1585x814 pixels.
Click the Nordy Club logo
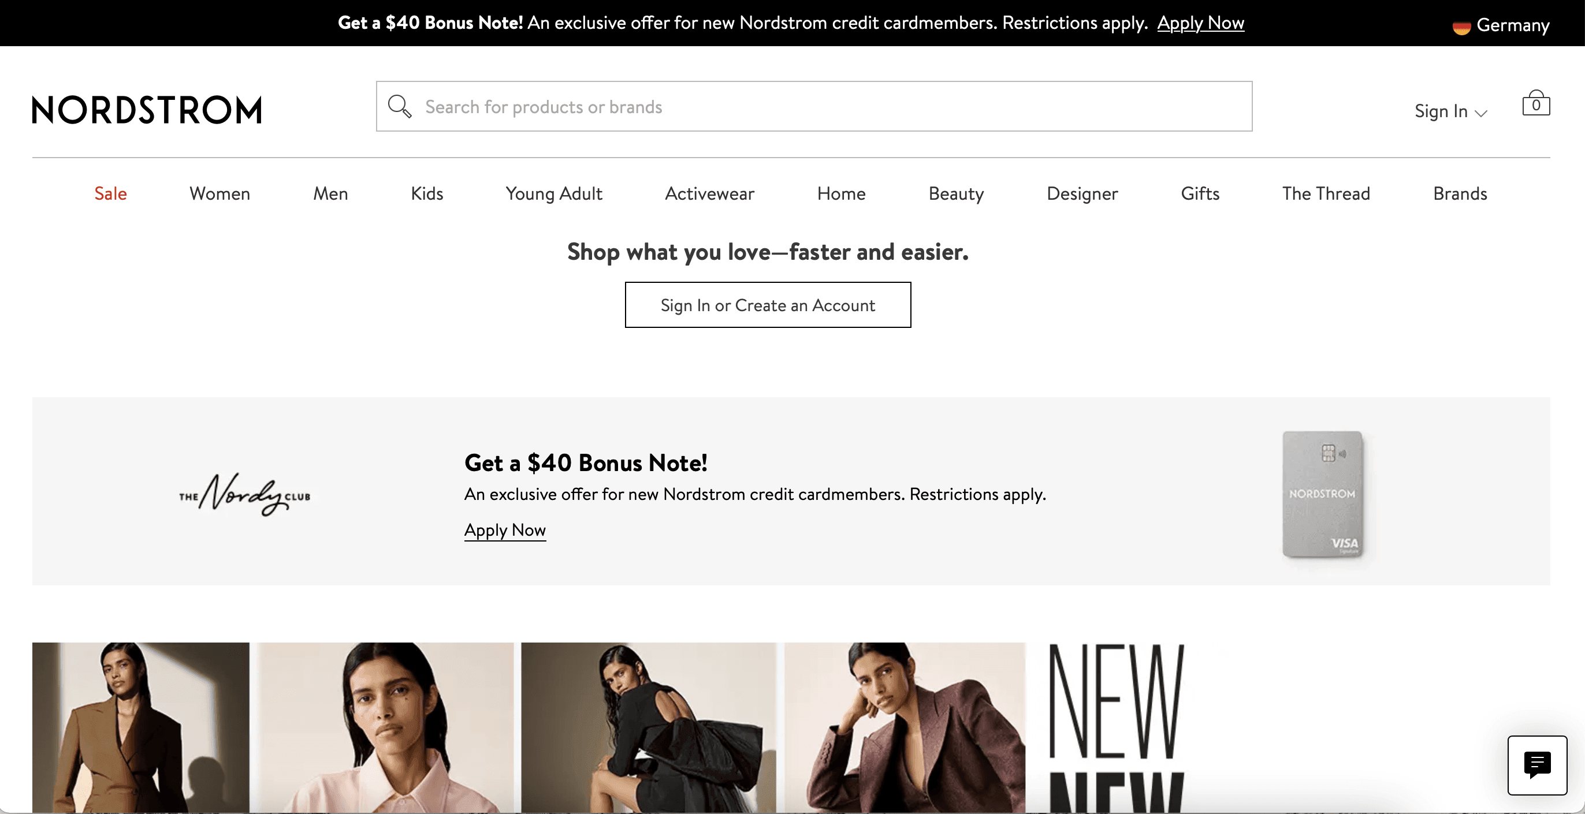point(245,494)
